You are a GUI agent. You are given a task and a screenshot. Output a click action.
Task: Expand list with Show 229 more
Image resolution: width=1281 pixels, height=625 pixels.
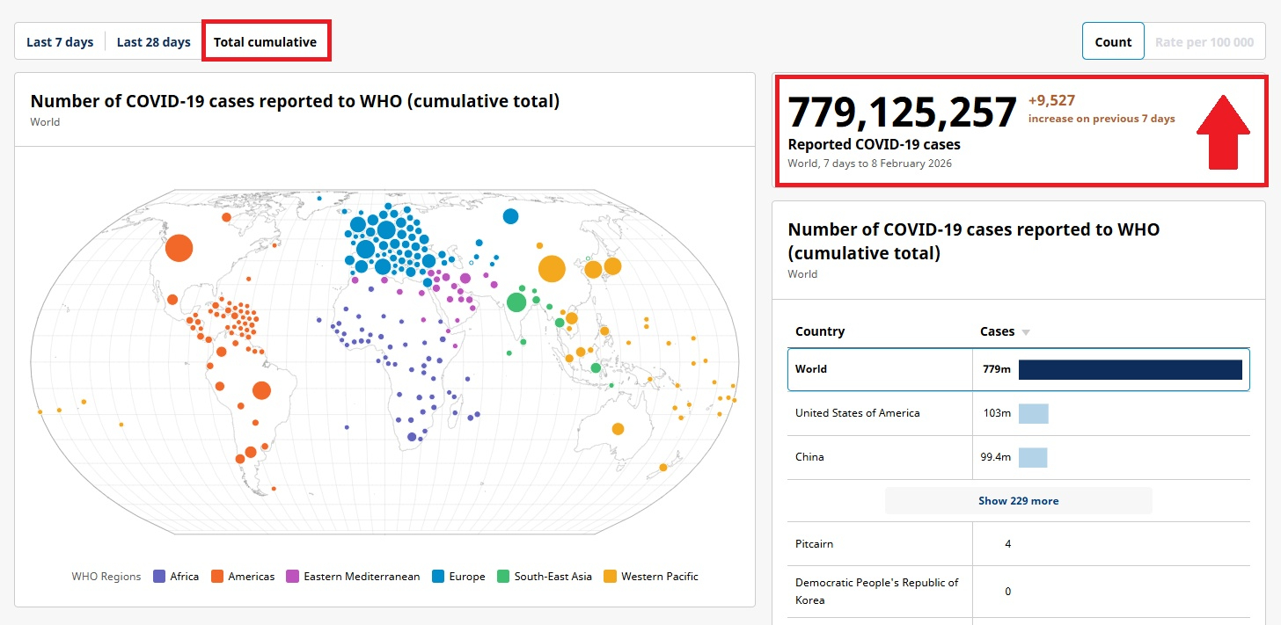click(1018, 501)
